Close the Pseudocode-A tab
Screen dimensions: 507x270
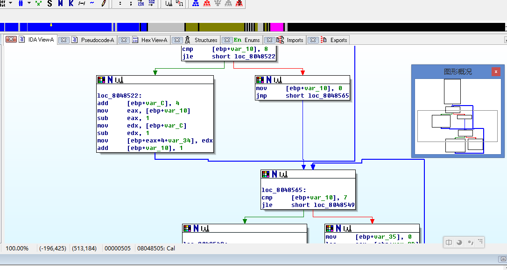pos(64,40)
